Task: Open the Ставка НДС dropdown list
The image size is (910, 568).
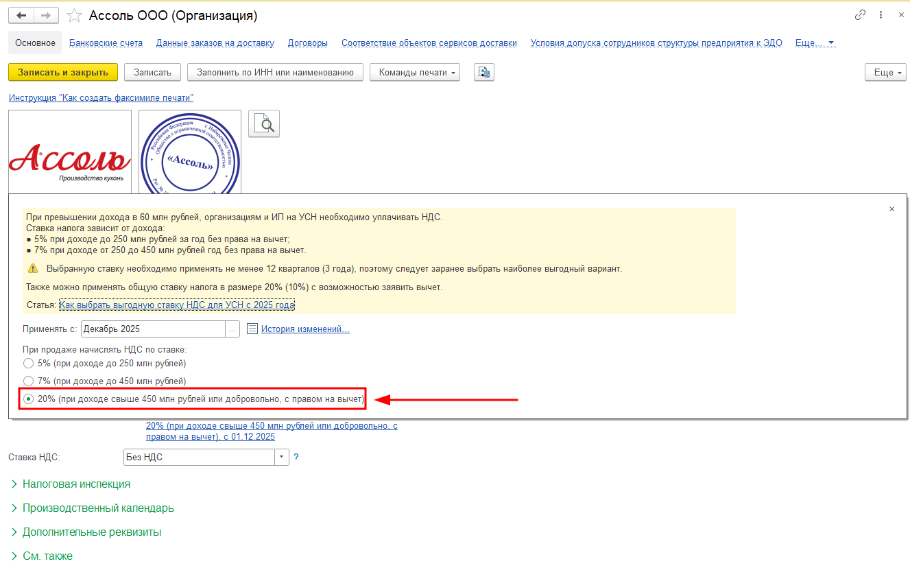Action: pos(282,457)
